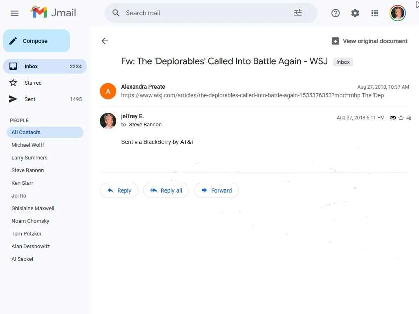Open the main hamburger menu
Screen dimensions: 419x314
(x=15, y=13)
